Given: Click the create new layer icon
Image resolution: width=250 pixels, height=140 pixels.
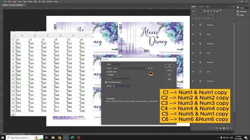Looking at the screenshot, I should click(227, 128).
